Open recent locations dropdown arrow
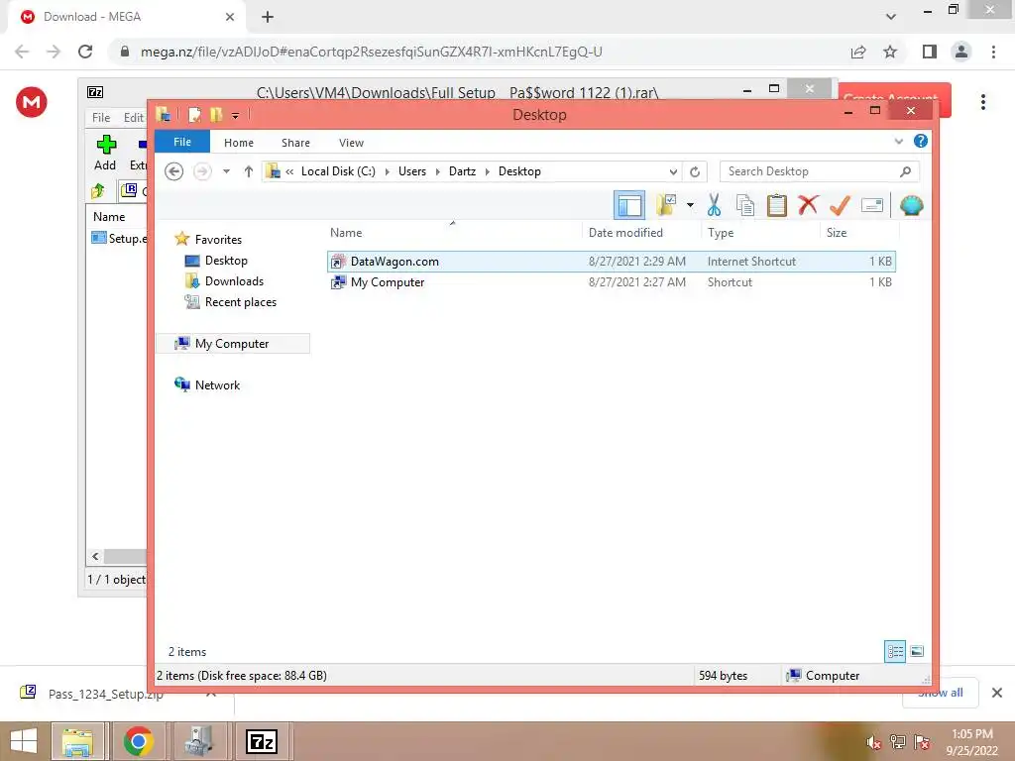The height and width of the screenshot is (761, 1015). [x=226, y=171]
